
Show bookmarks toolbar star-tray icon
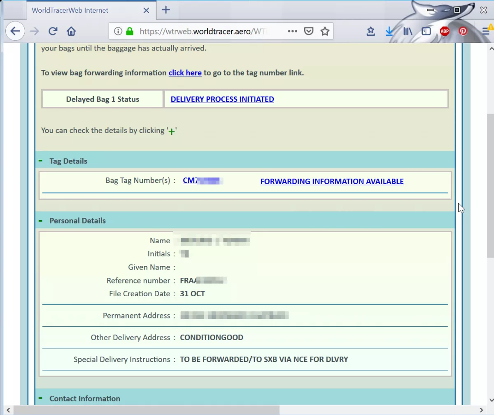[x=371, y=31]
